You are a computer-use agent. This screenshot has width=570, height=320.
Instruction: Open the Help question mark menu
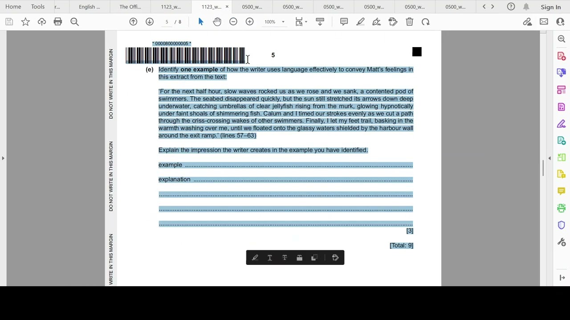pyautogui.click(x=511, y=7)
